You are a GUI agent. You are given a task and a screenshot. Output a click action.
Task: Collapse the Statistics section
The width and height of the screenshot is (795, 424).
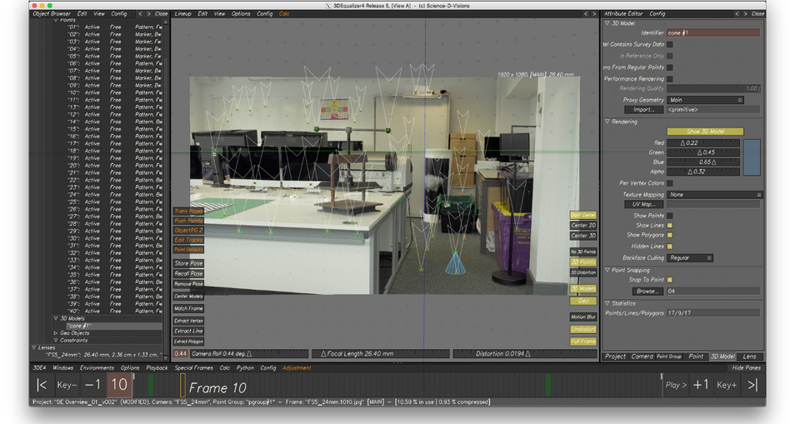[607, 303]
